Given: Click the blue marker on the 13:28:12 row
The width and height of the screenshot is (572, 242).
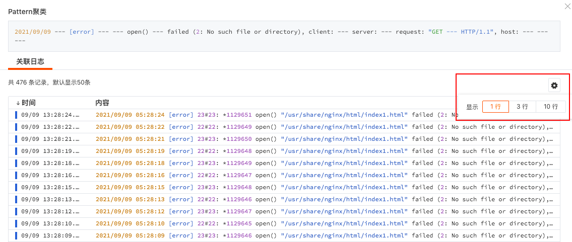Looking at the screenshot, I should point(16,211).
